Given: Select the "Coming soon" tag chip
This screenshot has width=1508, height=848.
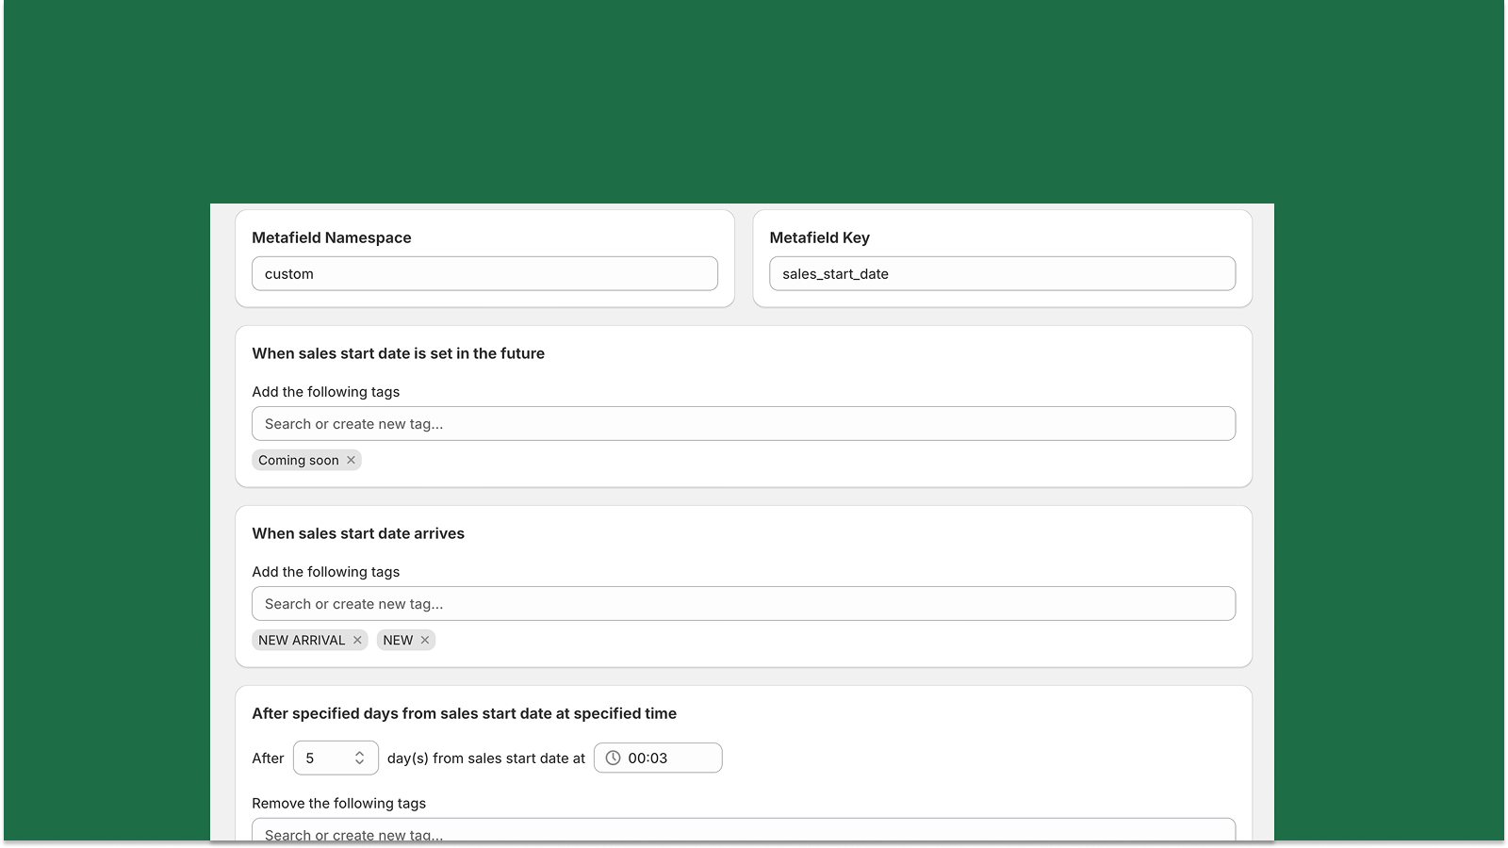Looking at the screenshot, I should pos(300,460).
